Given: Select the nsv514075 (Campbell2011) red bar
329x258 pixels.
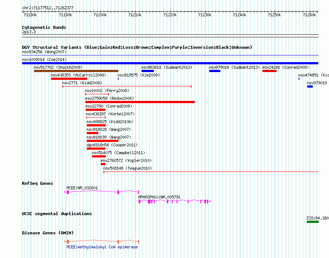Looking at the screenshot, I should [99, 156].
